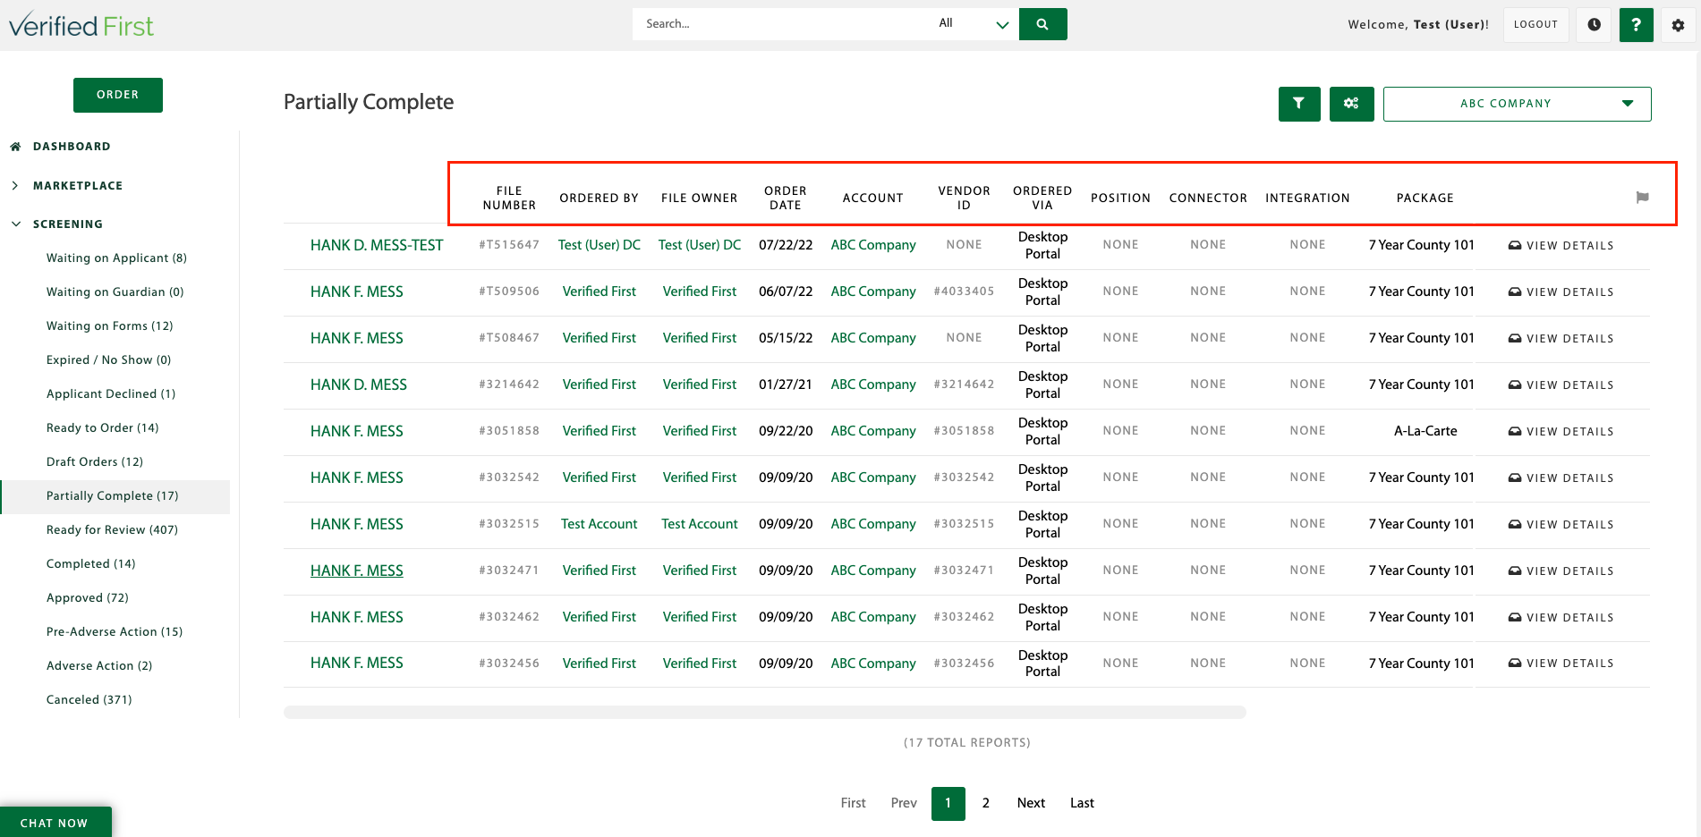Click Test Account file owner link
Viewport: 1701px width, 837px height.
(x=700, y=524)
